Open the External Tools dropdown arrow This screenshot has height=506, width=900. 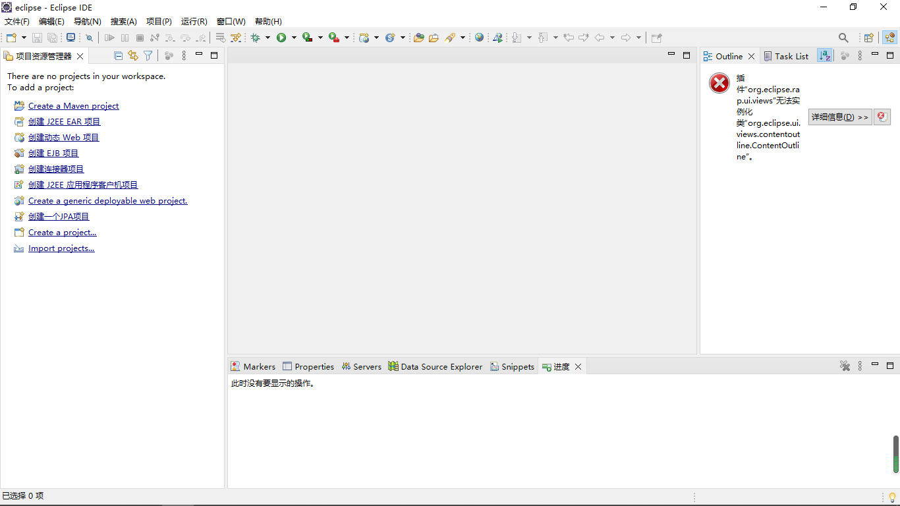[347, 38]
